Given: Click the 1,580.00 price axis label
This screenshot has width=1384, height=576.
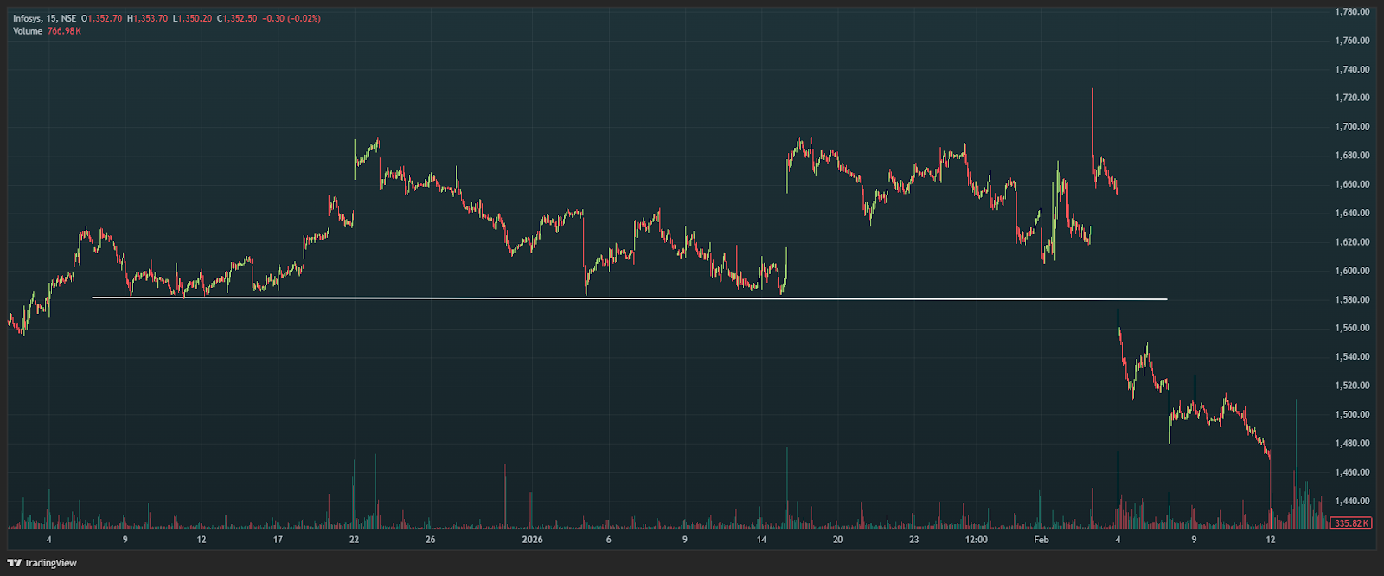Looking at the screenshot, I should pos(1352,300).
